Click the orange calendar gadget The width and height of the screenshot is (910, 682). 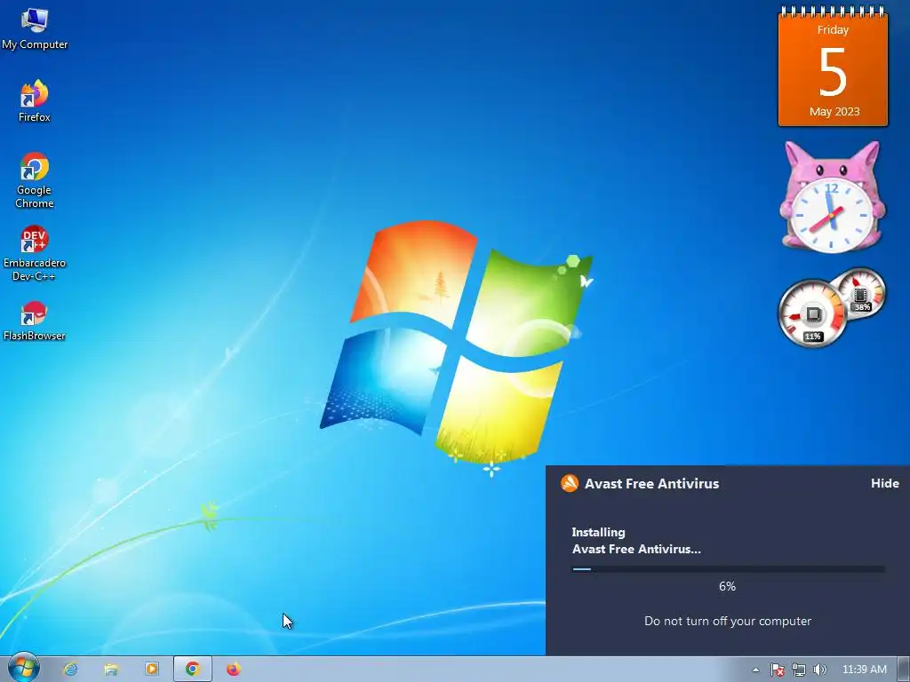(833, 67)
